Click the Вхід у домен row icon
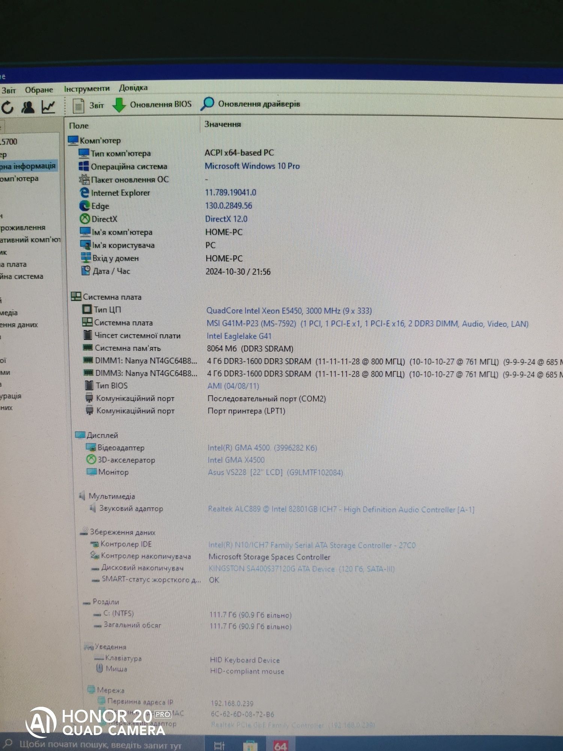 point(86,258)
